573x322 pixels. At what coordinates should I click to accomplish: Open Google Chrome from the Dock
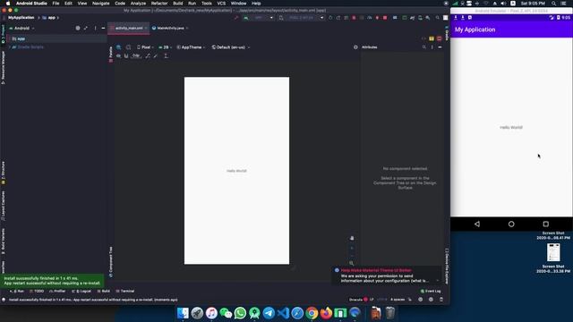pyautogui.click(x=312, y=313)
